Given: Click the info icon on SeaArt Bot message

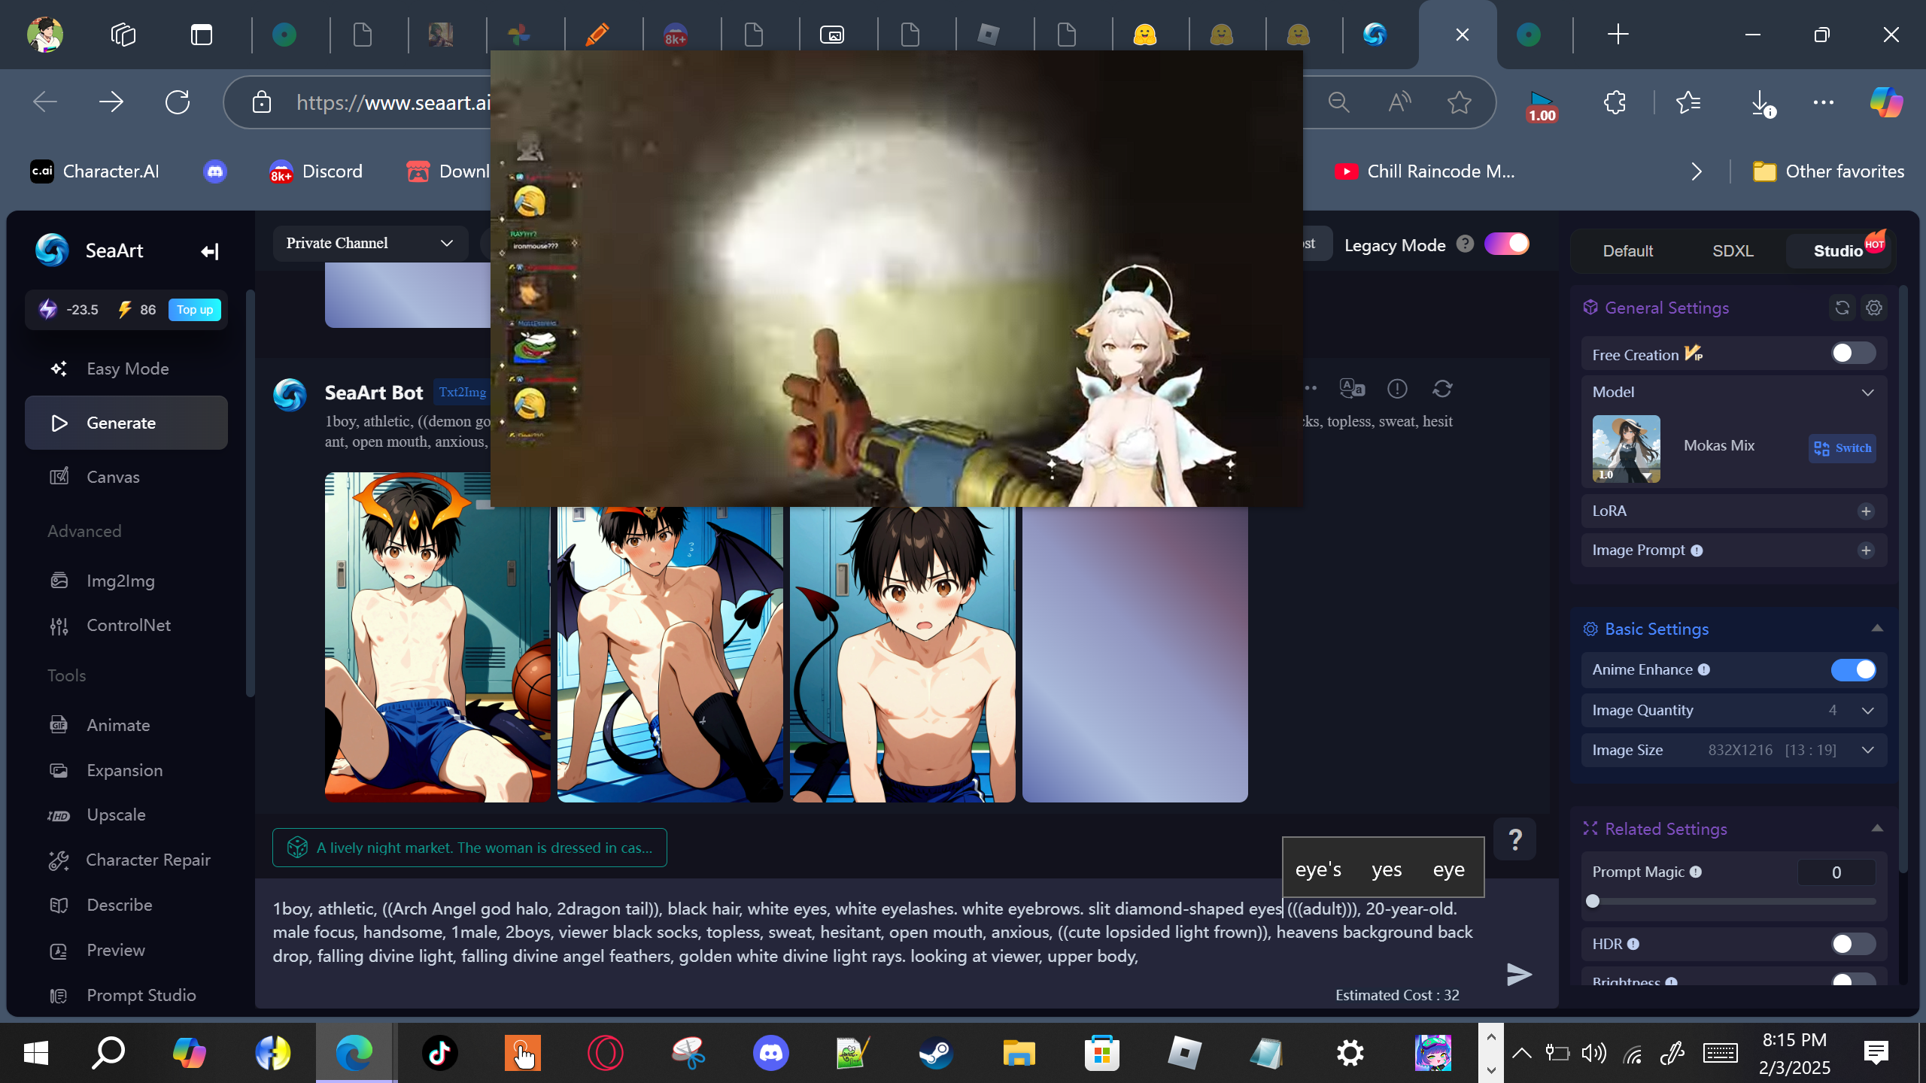Looking at the screenshot, I should tap(1397, 389).
